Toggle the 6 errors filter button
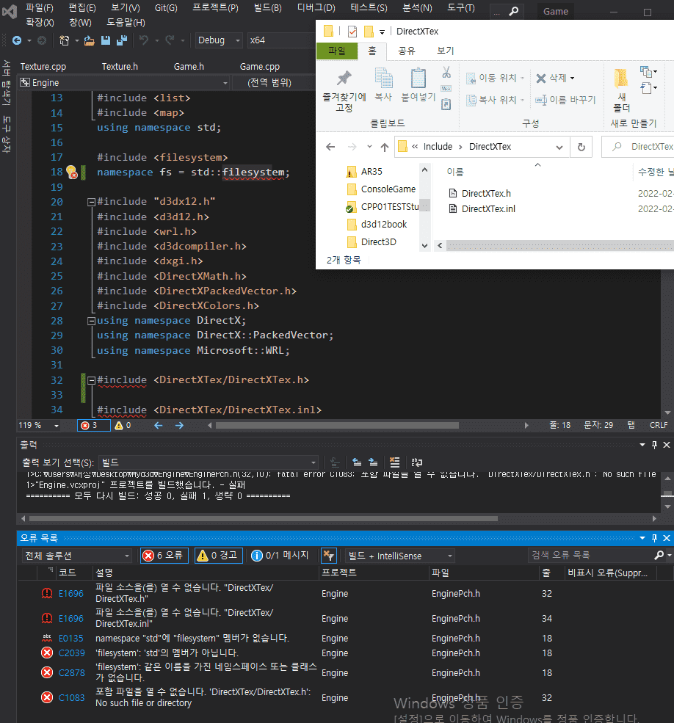The width and height of the screenshot is (674, 723). click(x=164, y=556)
